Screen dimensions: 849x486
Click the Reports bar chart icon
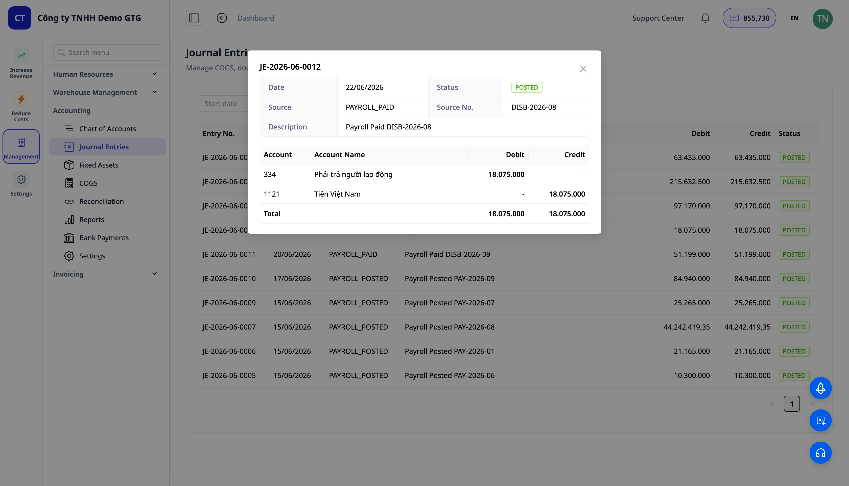coord(69,220)
